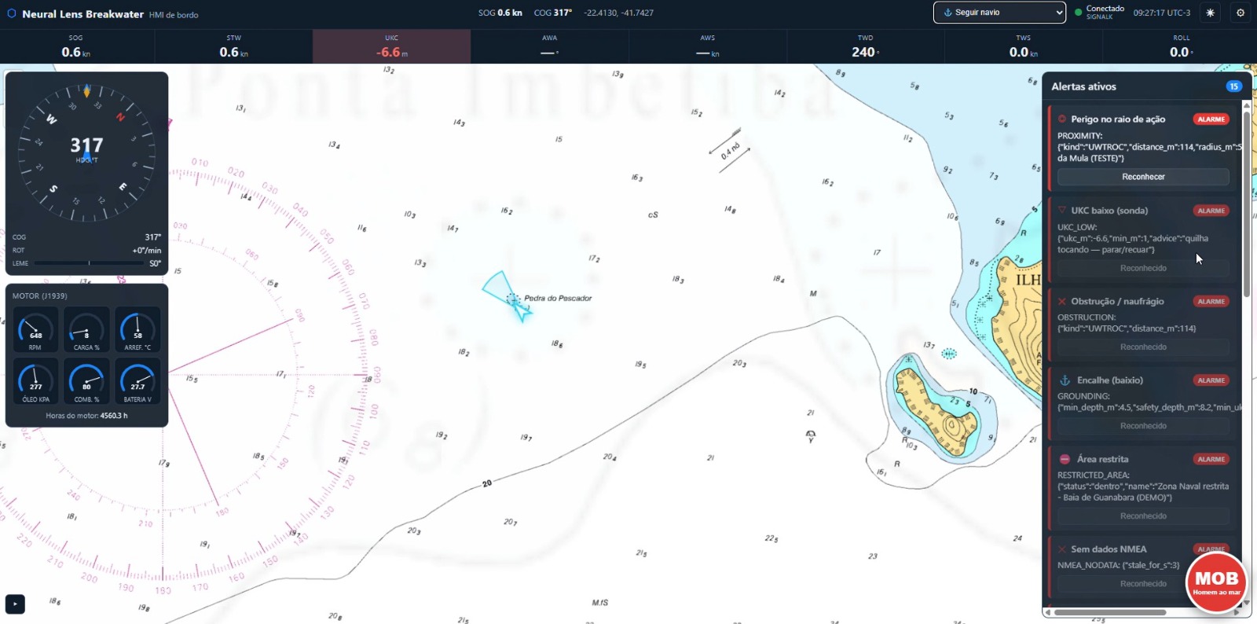Click the TWS data tile

1024,46
